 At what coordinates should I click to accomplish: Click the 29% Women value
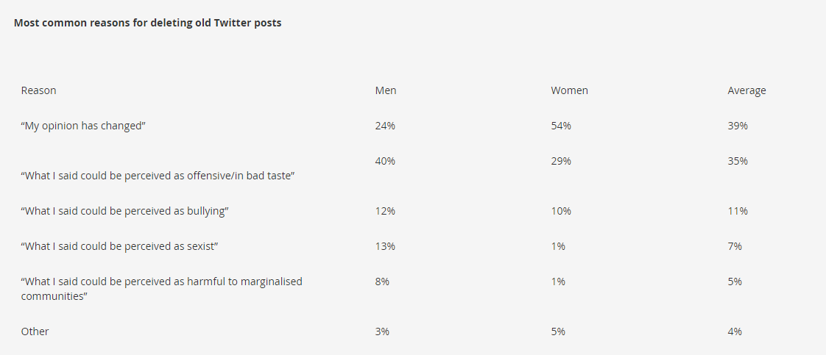tap(561, 161)
